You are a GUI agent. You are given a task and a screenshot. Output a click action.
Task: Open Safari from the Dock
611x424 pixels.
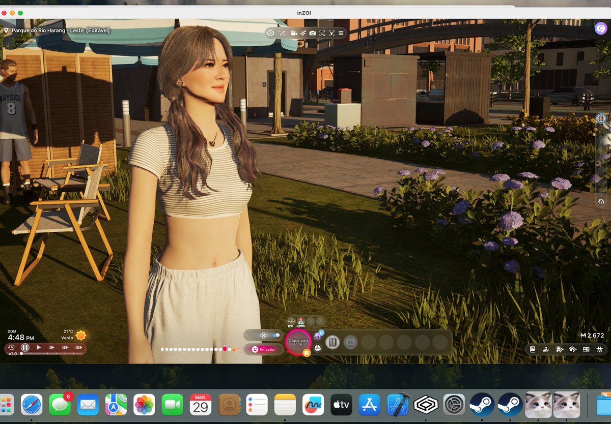click(32, 405)
